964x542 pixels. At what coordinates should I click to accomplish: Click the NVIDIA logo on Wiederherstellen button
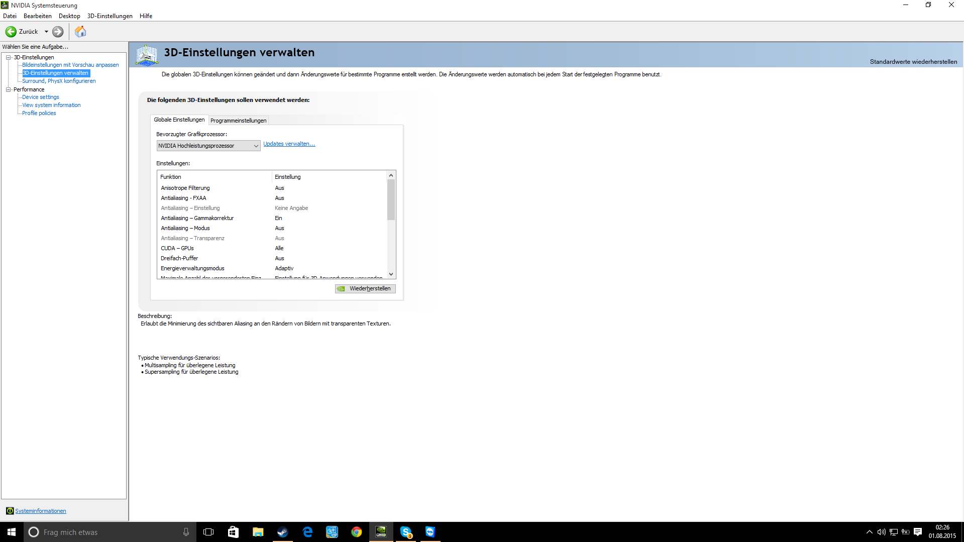click(x=341, y=289)
